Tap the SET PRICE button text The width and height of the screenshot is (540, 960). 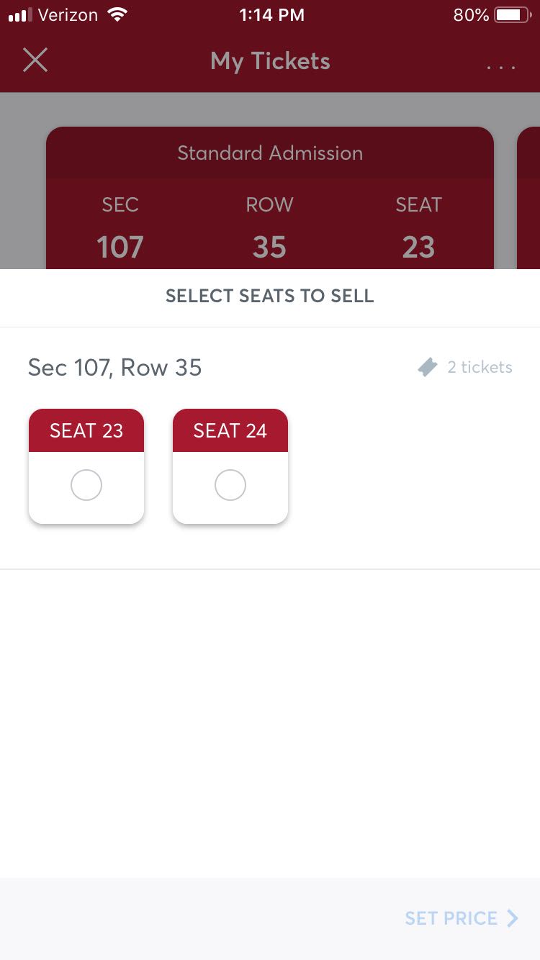coord(451,918)
